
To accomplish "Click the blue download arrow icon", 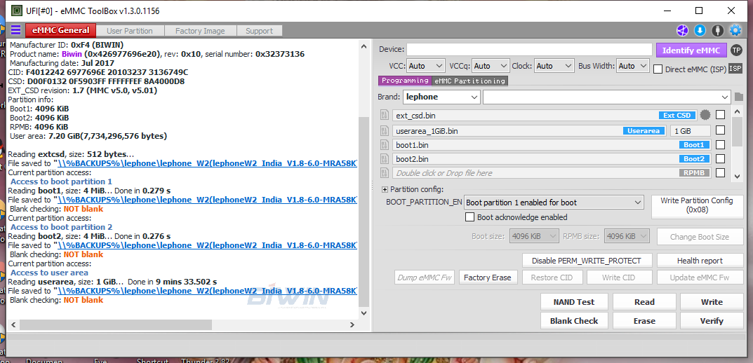I will click(700, 31).
